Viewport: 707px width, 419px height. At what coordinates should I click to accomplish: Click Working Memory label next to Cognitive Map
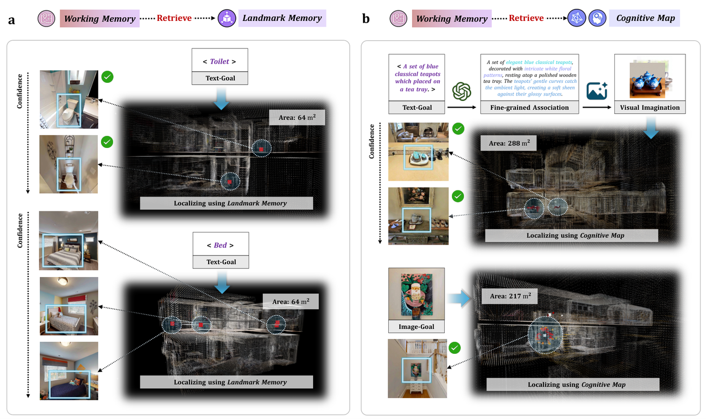452,18
